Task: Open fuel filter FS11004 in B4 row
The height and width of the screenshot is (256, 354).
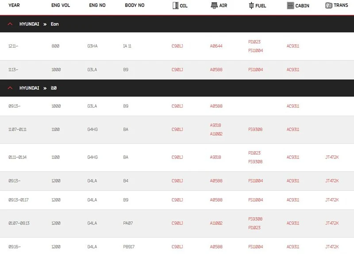Action: (256, 181)
